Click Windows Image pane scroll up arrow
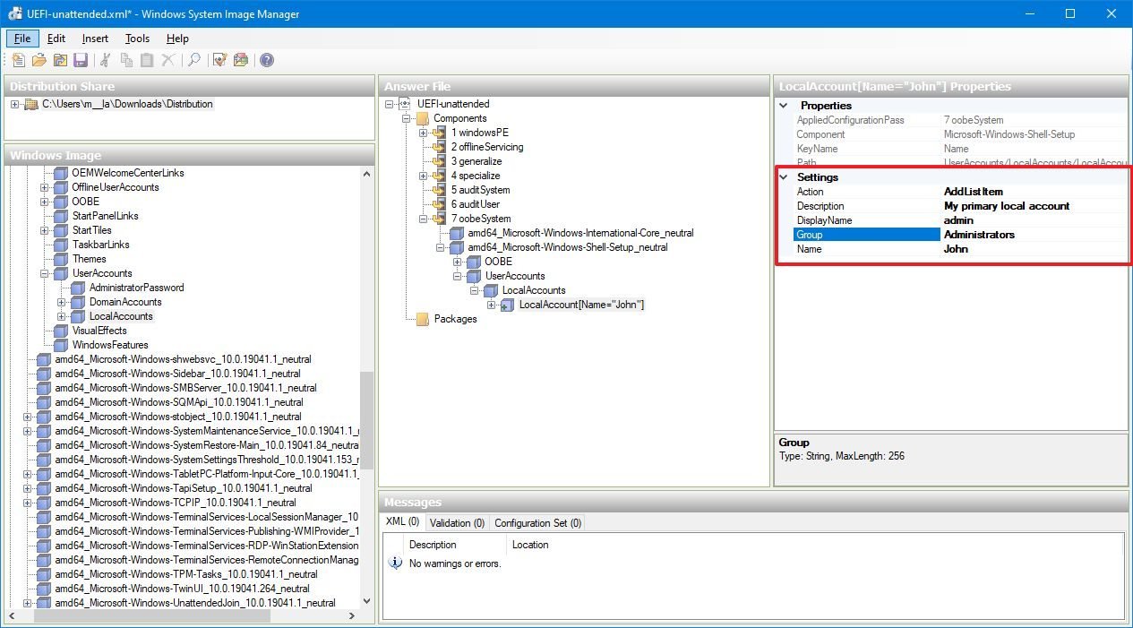The width and height of the screenshot is (1133, 628). pyautogui.click(x=366, y=173)
